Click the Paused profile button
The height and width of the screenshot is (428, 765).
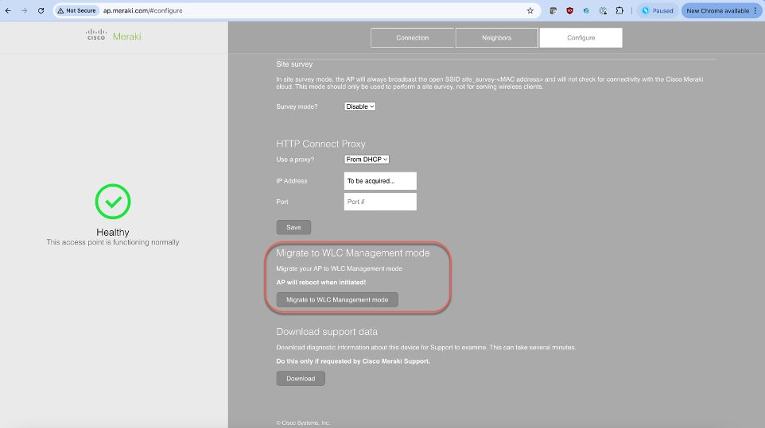tap(658, 10)
